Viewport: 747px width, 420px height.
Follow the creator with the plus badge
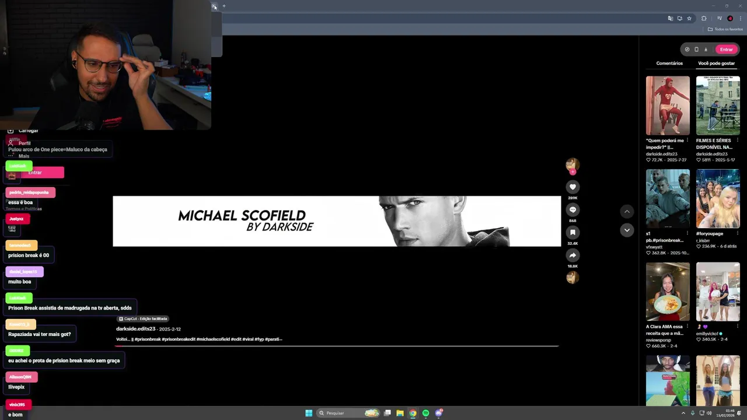(573, 172)
